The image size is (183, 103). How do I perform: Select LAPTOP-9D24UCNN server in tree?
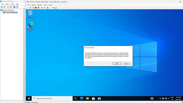[x=10, y=13]
